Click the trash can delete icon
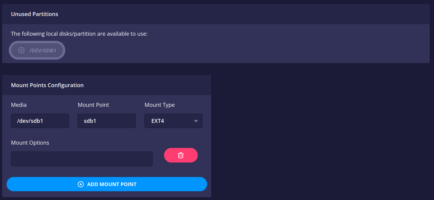This screenshot has width=434, height=200. pyautogui.click(x=181, y=155)
